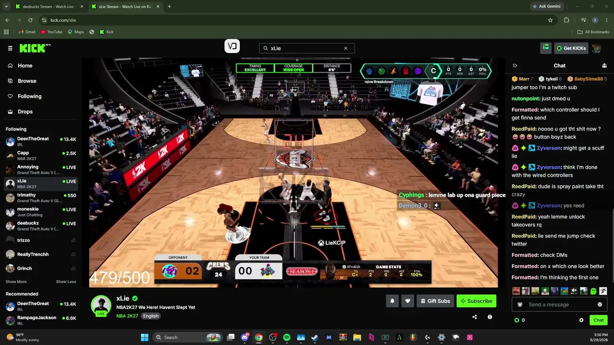Open the Windows Start menu
Image resolution: width=614 pixels, height=345 pixels.
pos(144,337)
